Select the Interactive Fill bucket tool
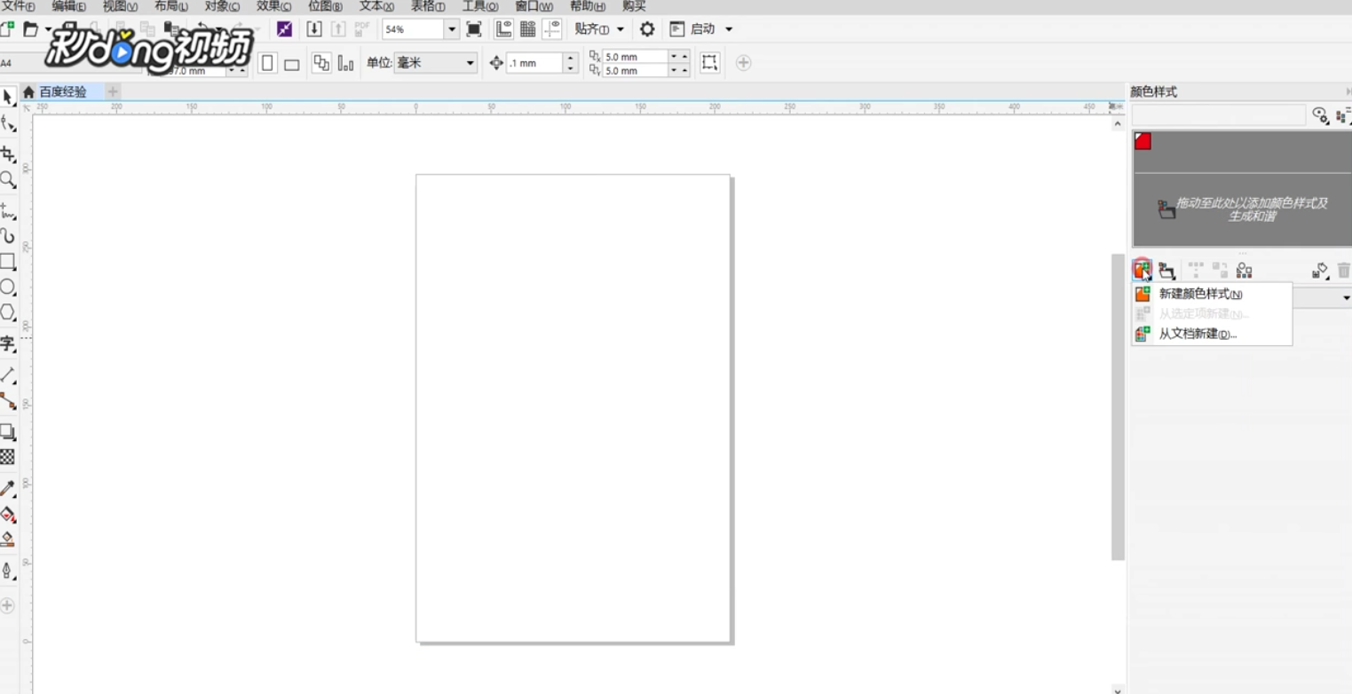1352x694 pixels. click(8, 514)
